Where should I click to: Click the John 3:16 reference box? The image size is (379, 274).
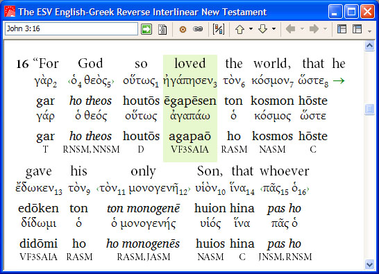[71, 28]
